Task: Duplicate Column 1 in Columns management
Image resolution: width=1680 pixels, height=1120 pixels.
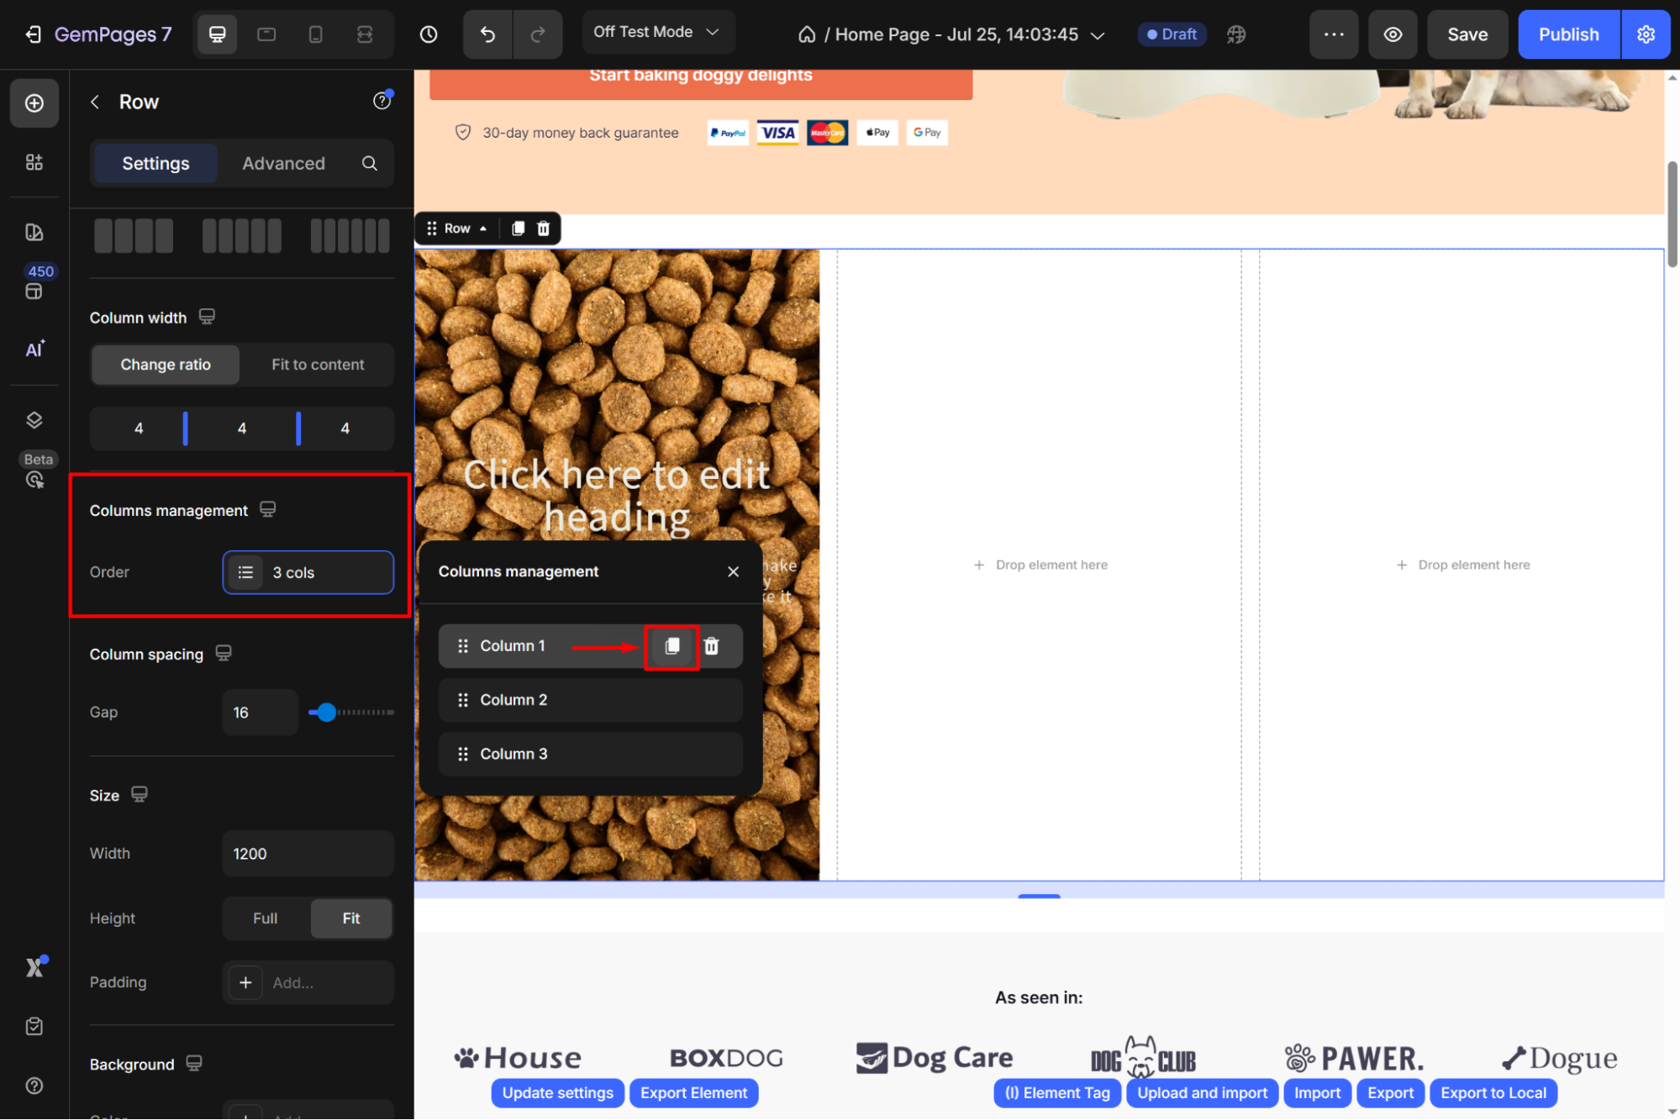Action: point(671,646)
